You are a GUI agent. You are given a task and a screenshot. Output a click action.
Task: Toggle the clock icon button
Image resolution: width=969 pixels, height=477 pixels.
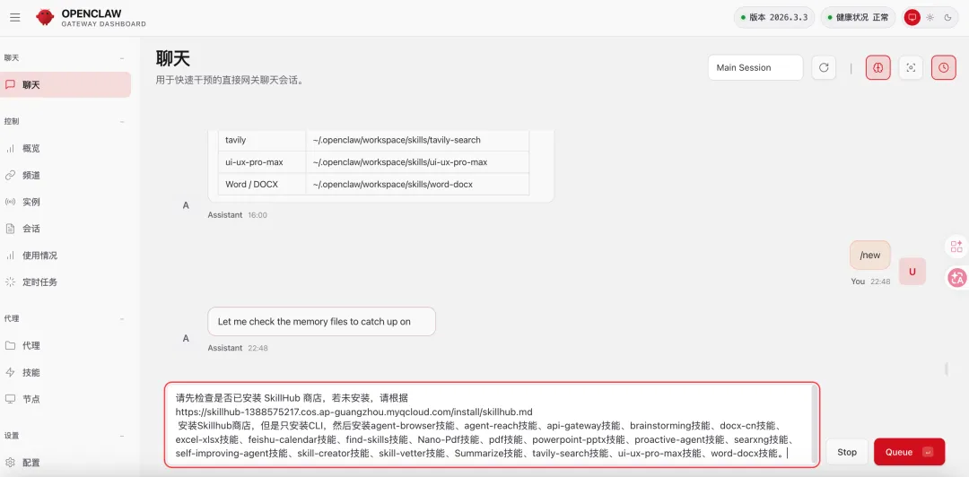click(943, 68)
